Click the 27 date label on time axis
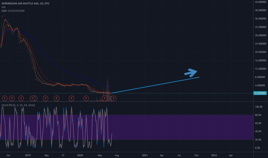The image size is (268, 158). [63, 155]
